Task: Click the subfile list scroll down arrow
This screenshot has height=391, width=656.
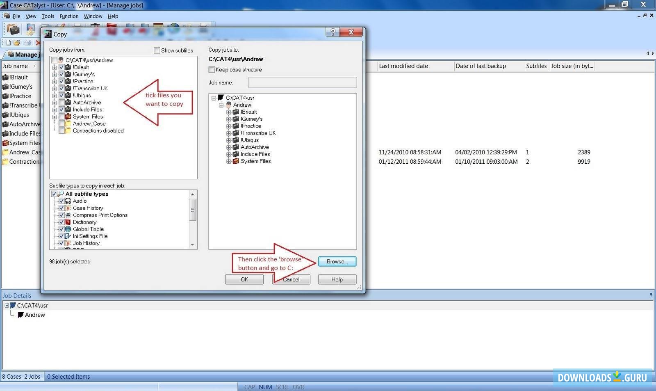Action: [x=192, y=245]
